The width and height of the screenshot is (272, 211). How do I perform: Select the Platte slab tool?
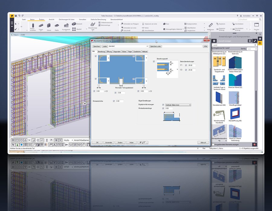click(x=57, y=27)
